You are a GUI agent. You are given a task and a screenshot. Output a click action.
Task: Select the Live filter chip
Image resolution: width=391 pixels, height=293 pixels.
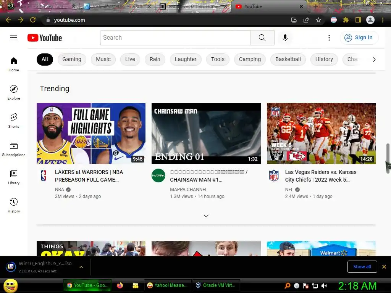[x=130, y=59]
